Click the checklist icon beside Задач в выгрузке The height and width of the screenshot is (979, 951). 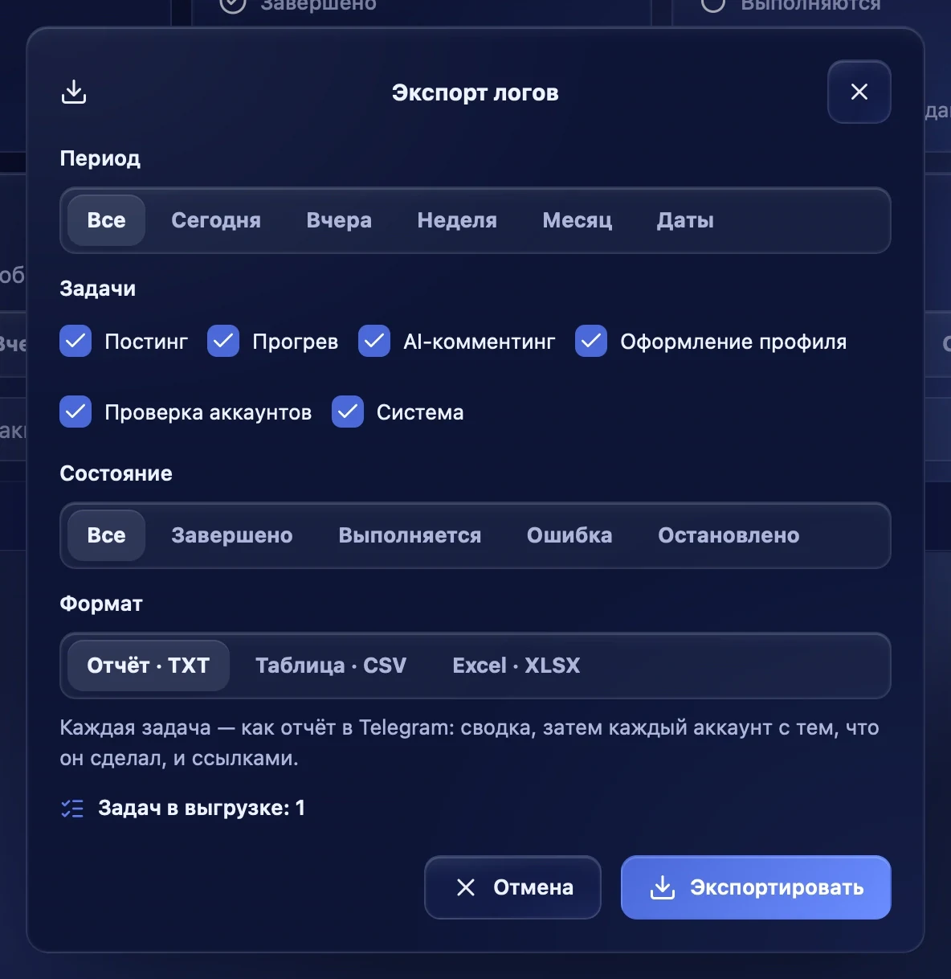coord(72,809)
